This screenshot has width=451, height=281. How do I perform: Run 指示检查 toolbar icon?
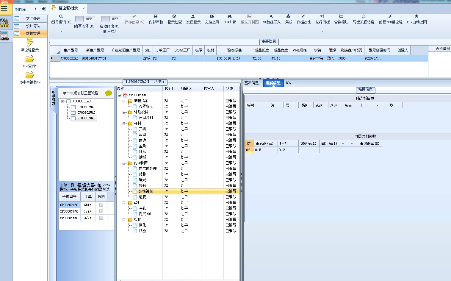[x=174, y=16]
